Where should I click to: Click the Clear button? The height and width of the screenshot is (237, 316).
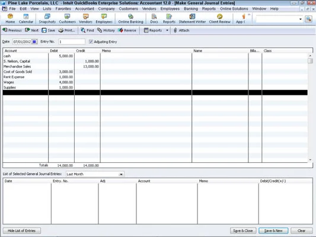(302, 230)
